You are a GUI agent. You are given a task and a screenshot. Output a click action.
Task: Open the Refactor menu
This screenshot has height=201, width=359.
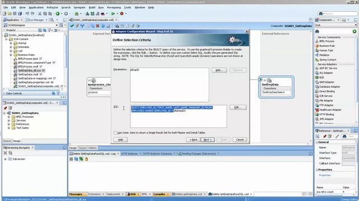pos(52,7)
